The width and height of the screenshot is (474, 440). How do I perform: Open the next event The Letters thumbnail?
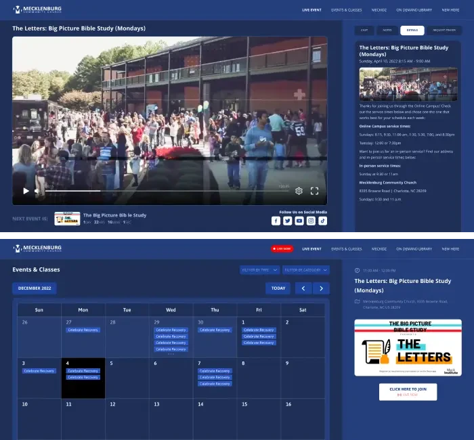click(x=67, y=219)
